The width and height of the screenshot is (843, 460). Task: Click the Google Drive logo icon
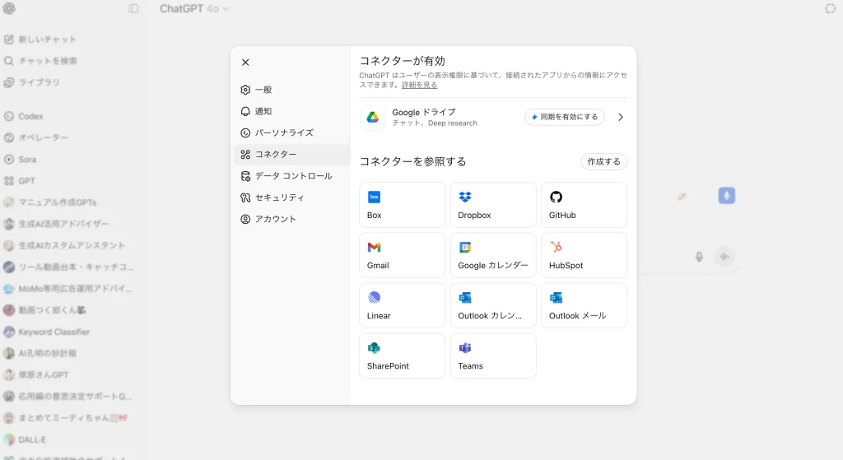tap(373, 117)
